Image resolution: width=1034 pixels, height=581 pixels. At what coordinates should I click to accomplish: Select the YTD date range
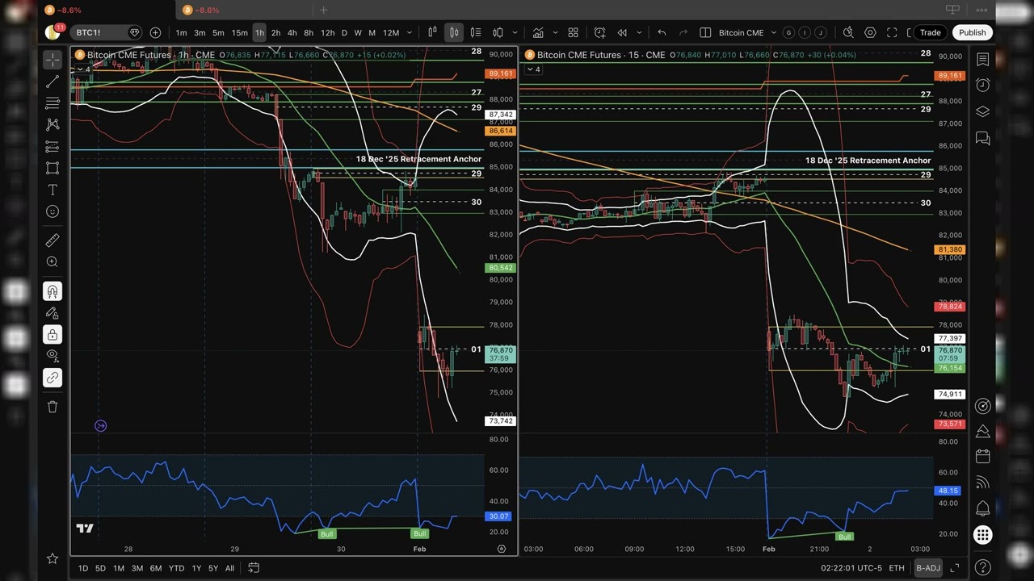pos(176,568)
